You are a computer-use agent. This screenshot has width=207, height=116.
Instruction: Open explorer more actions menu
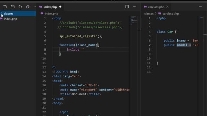click(35, 7)
